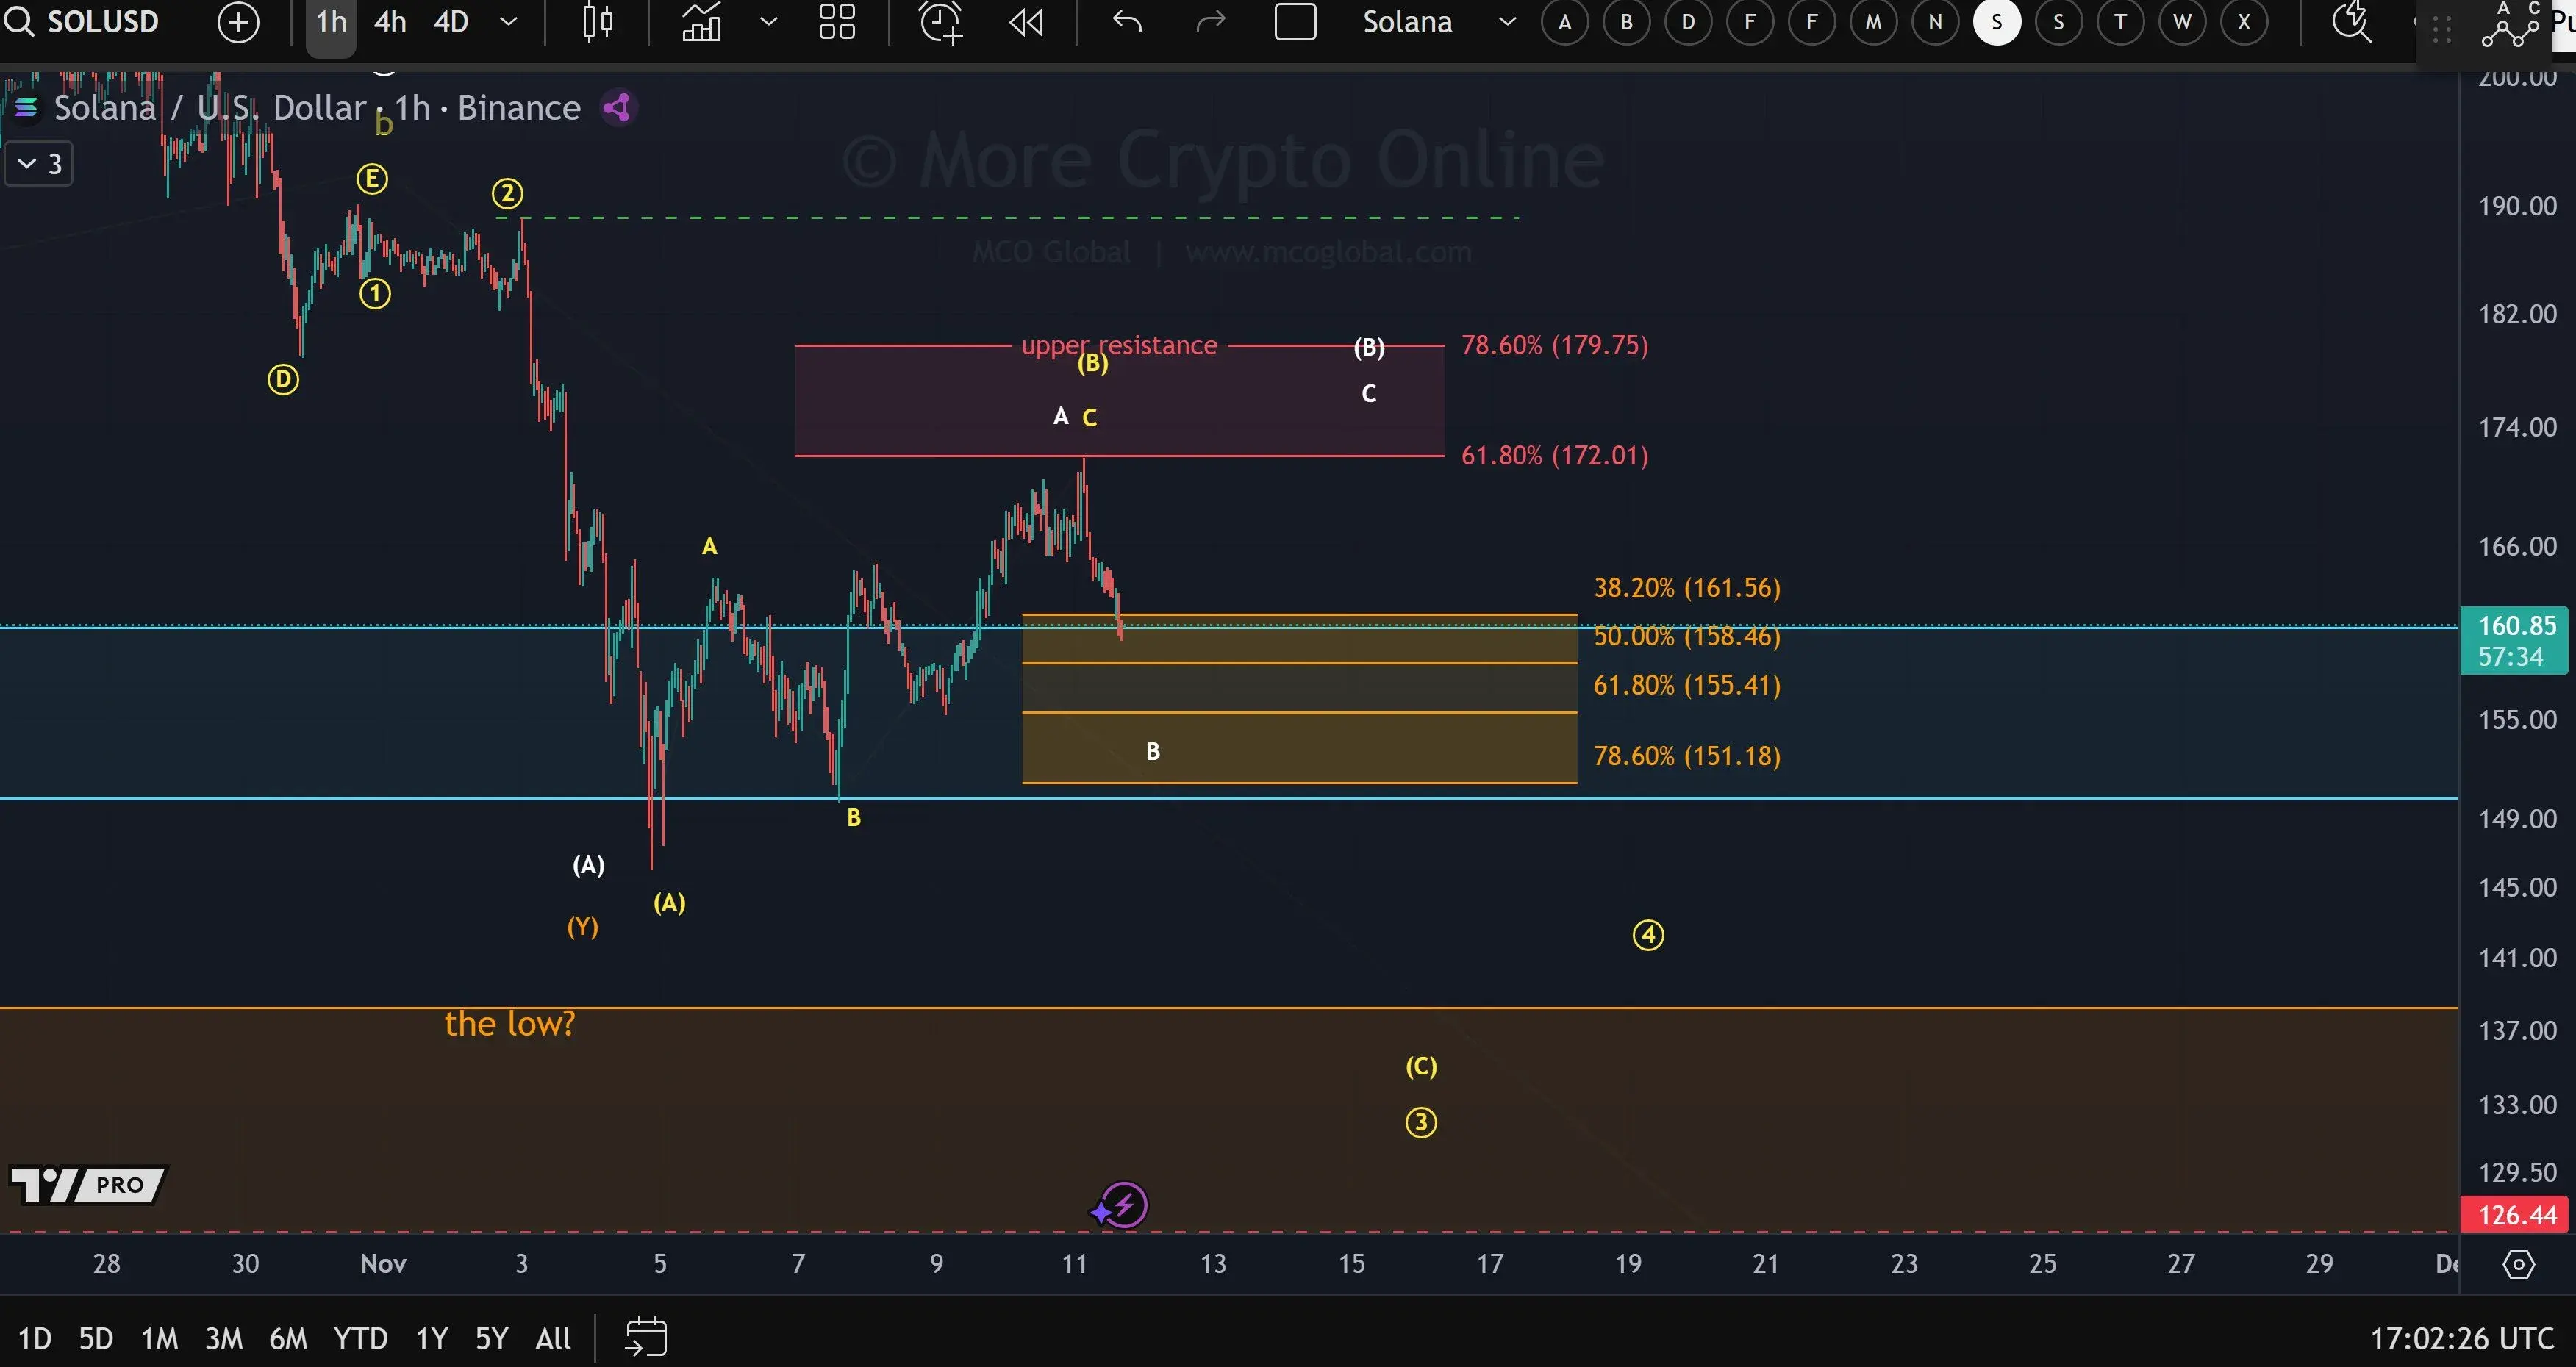Open the go to date calendar button
This screenshot has height=1367, width=2576.
pyautogui.click(x=646, y=1337)
